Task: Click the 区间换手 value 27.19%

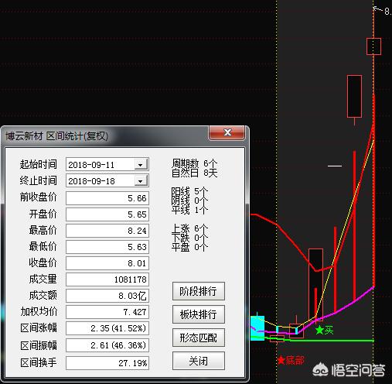Action: click(107, 363)
